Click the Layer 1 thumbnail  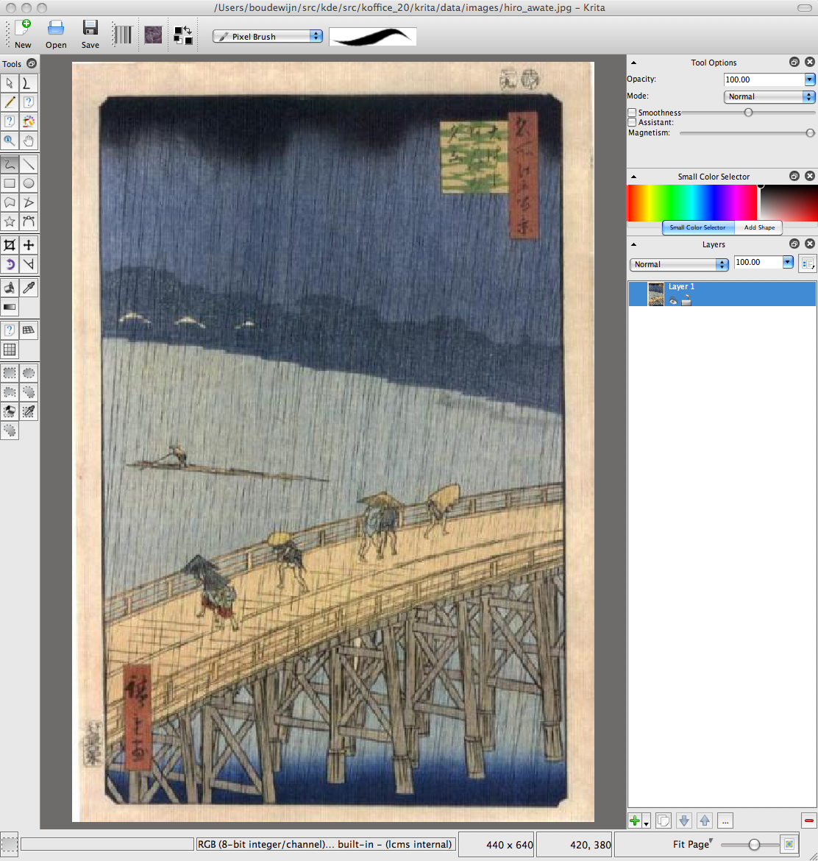tap(656, 294)
